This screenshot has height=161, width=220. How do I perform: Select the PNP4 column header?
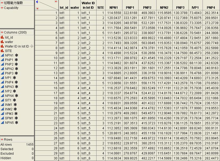[211, 8]
